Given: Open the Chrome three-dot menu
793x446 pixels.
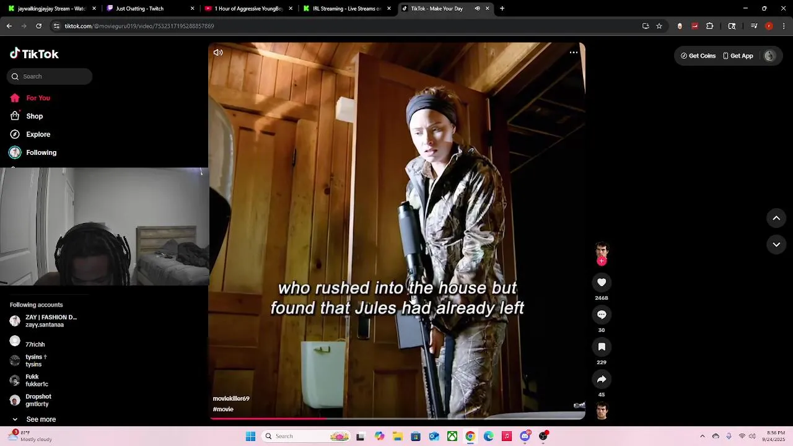Looking at the screenshot, I should [x=784, y=26].
